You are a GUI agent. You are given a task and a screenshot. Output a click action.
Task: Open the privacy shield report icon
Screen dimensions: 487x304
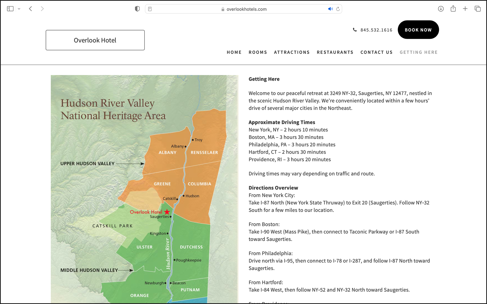pos(137,9)
